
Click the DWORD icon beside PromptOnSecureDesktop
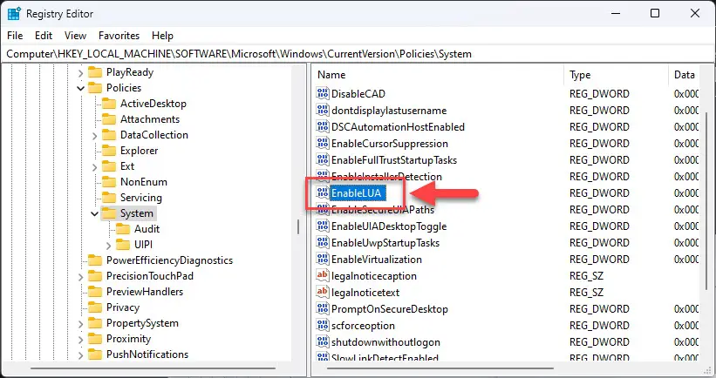pos(323,308)
